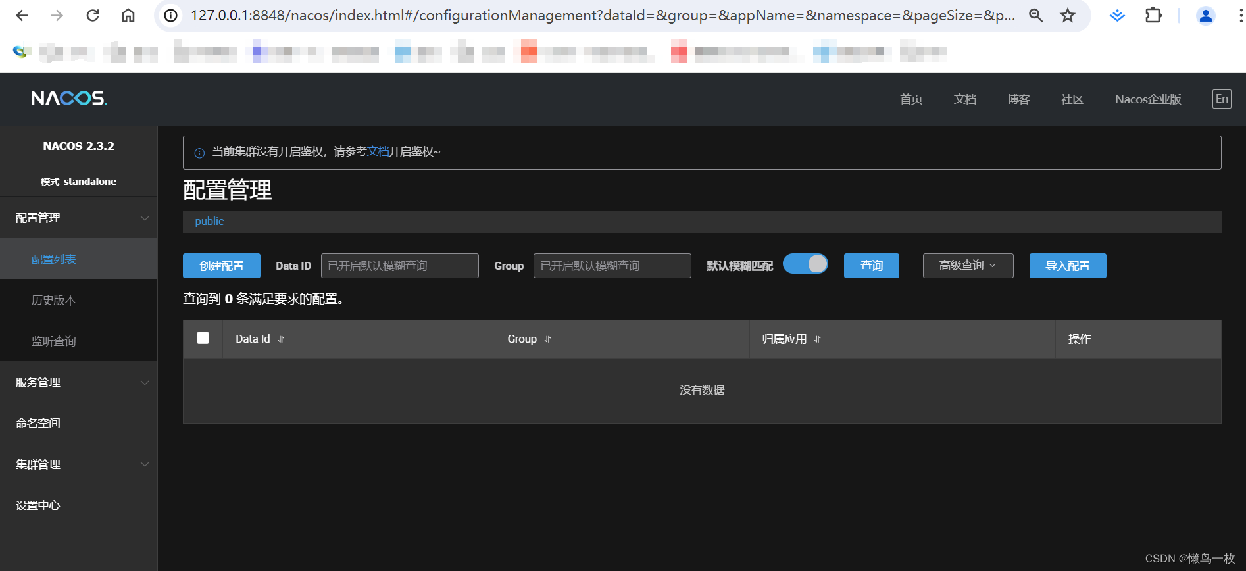Follow the 文档 link in auth notice
The height and width of the screenshot is (571, 1246).
pos(378,152)
